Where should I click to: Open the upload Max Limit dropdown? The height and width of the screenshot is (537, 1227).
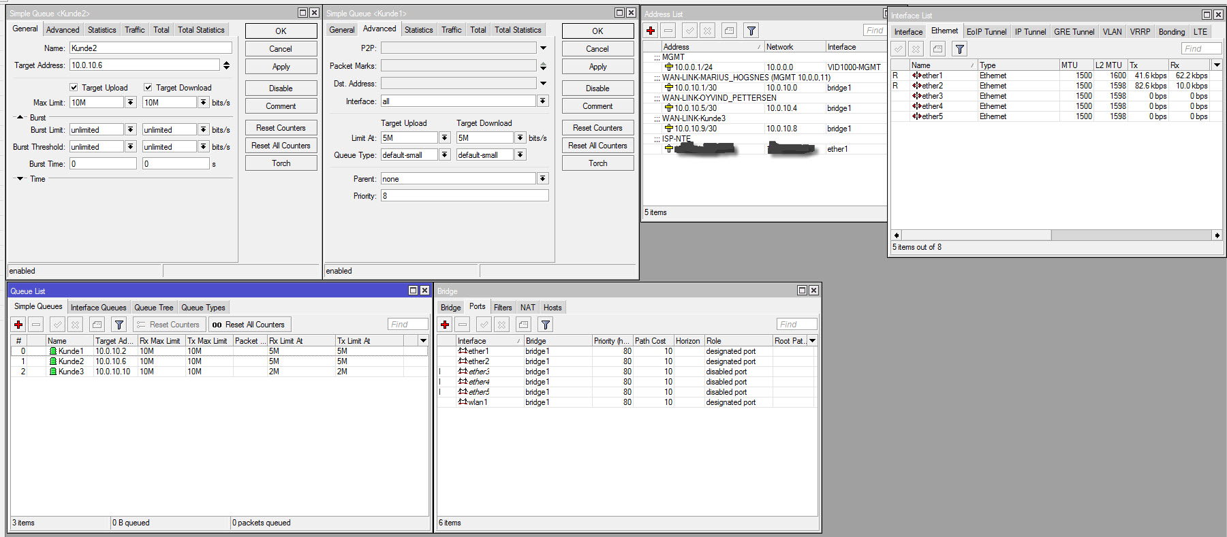pyautogui.click(x=130, y=103)
